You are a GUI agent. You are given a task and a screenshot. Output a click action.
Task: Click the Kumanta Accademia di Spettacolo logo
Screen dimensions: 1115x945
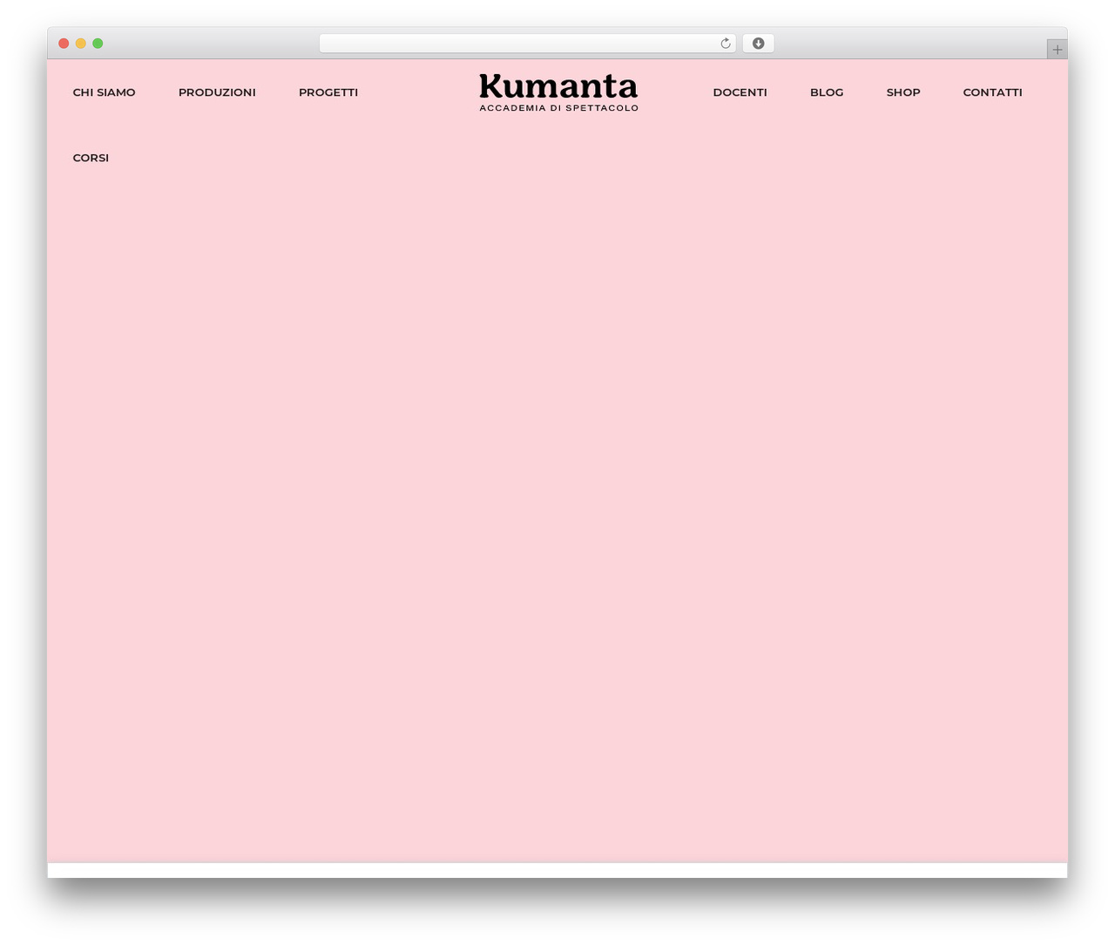558,92
